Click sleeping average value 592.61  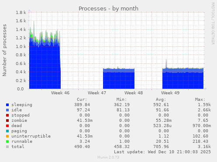(x=161, y=105)
